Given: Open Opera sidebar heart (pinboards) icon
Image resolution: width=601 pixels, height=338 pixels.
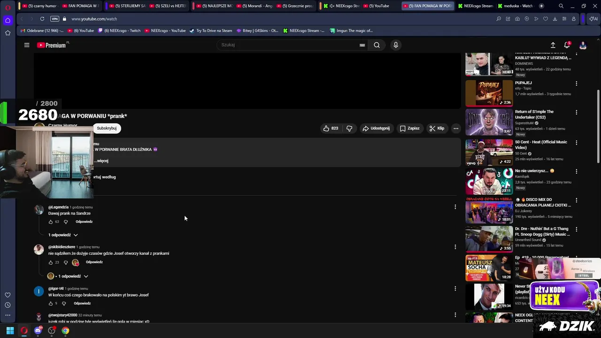Looking at the screenshot, I should click(x=8, y=295).
